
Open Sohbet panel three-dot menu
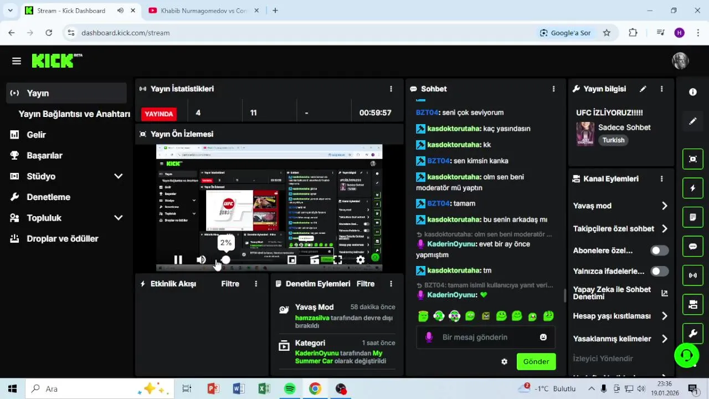click(x=553, y=89)
